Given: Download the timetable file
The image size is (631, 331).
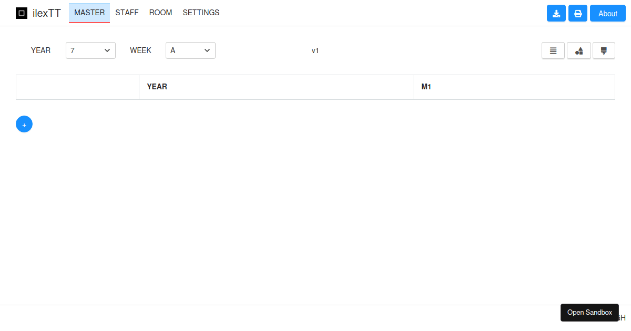Looking at the screenshot, I should pyautogui.click(x=556, y=13).
